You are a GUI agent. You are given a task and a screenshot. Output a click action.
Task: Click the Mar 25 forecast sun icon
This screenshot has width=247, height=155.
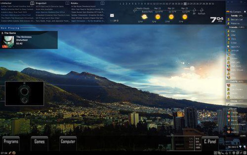tap(184, 17)
